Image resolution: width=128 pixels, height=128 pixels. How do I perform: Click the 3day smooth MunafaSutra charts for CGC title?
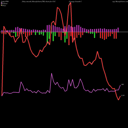click(39, 2)
